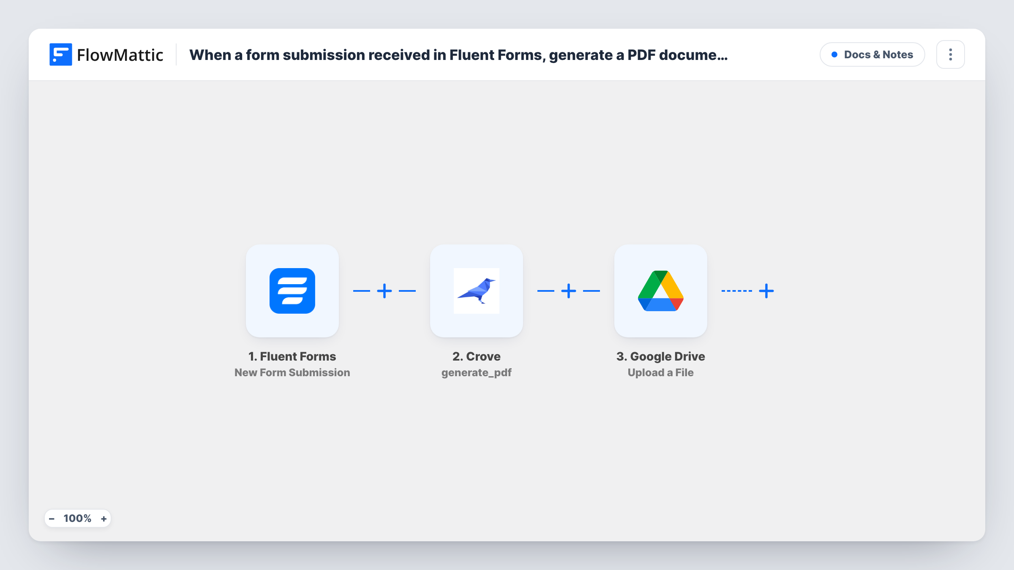Image resolution: width=1014 pixels, height=570 pixels.
Task: Click the workflow title text
Action: tap(458, 55)
